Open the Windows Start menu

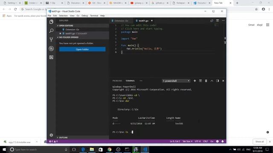4,149
